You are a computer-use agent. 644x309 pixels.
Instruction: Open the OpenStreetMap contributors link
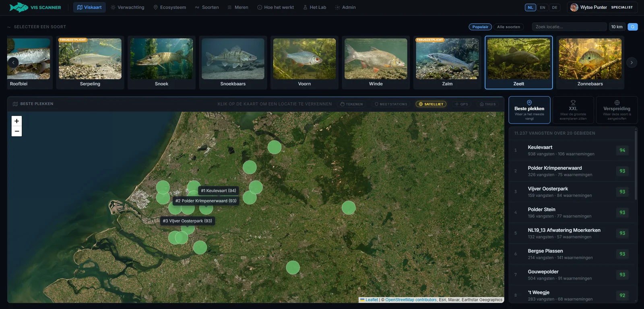point(411,300)
